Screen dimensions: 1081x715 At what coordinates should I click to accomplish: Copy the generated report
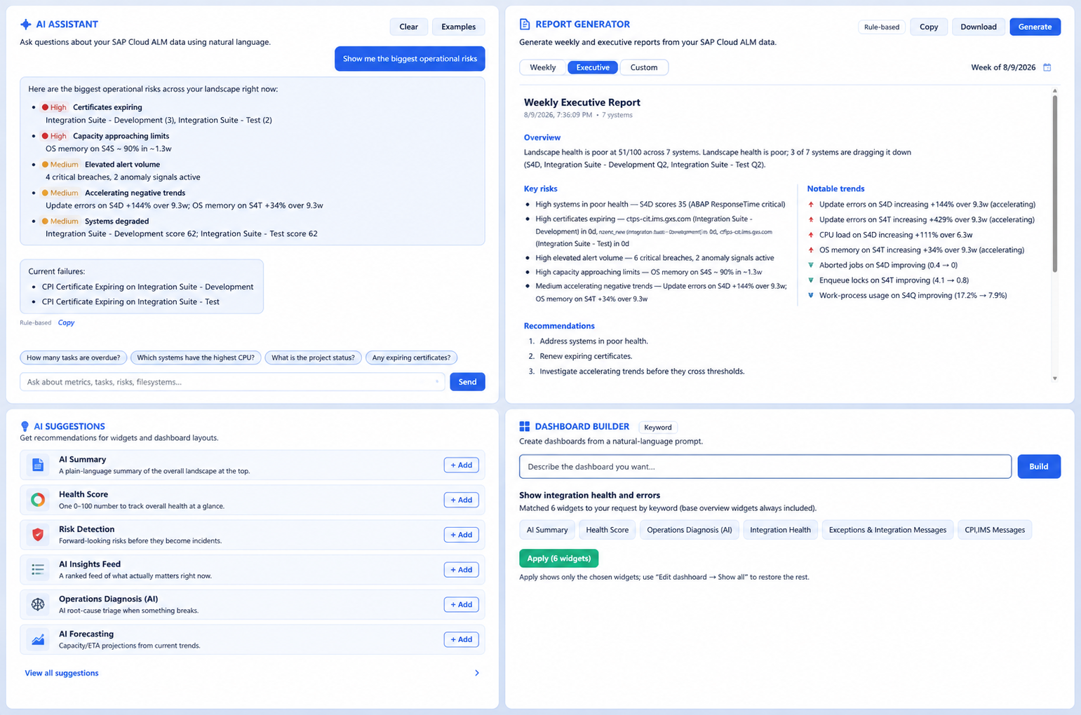[929, 27]
